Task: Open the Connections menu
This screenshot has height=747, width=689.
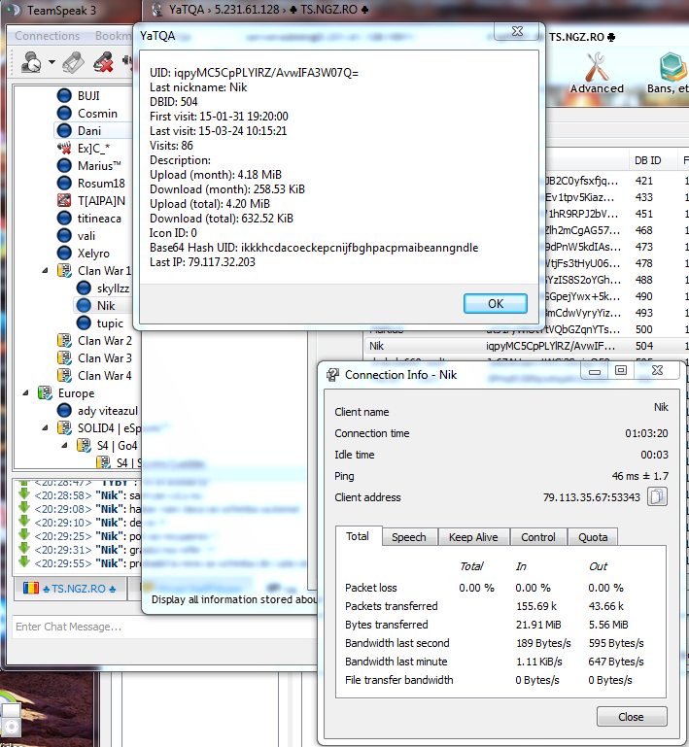Action: [x=48, y=36]
